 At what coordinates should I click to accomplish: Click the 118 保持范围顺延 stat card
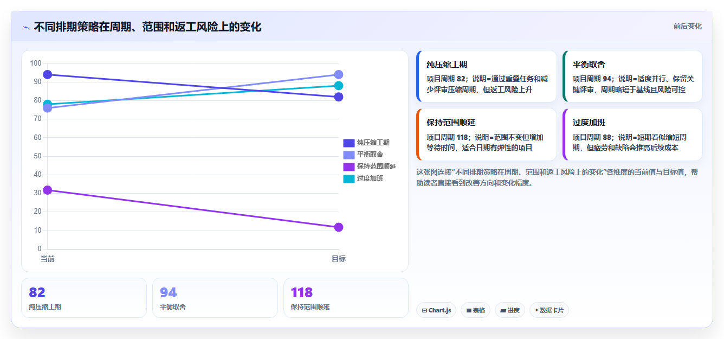(x=346, y=298)
